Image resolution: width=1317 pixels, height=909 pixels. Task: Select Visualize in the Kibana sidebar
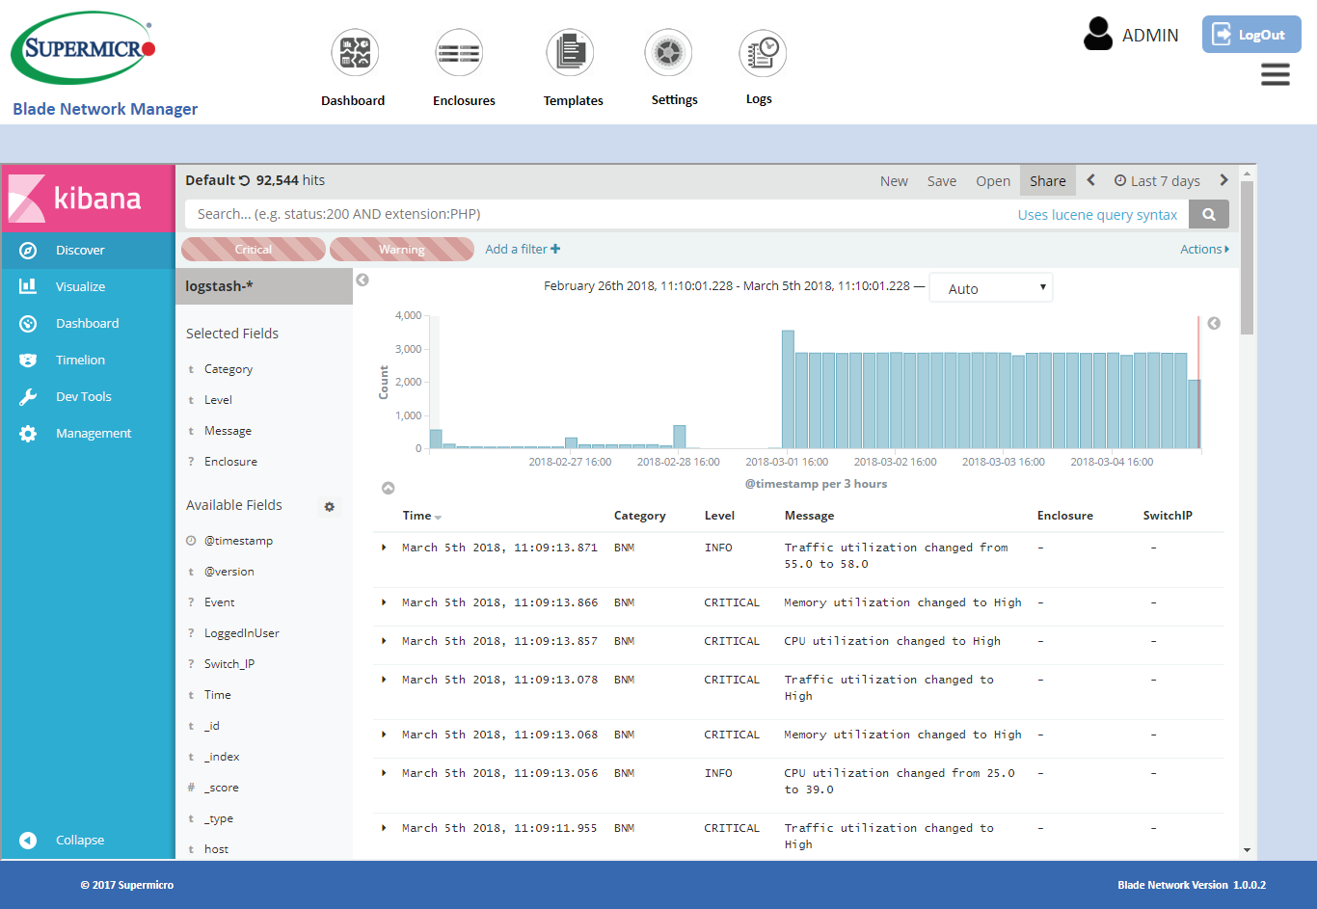pos(80,286)
